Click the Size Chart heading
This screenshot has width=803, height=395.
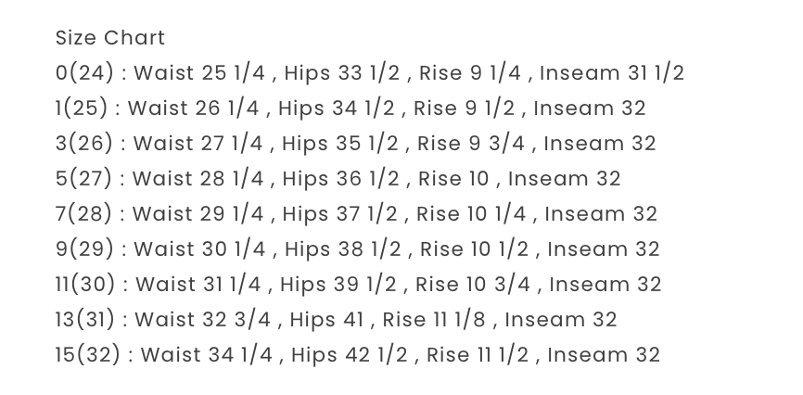[110, 38]
